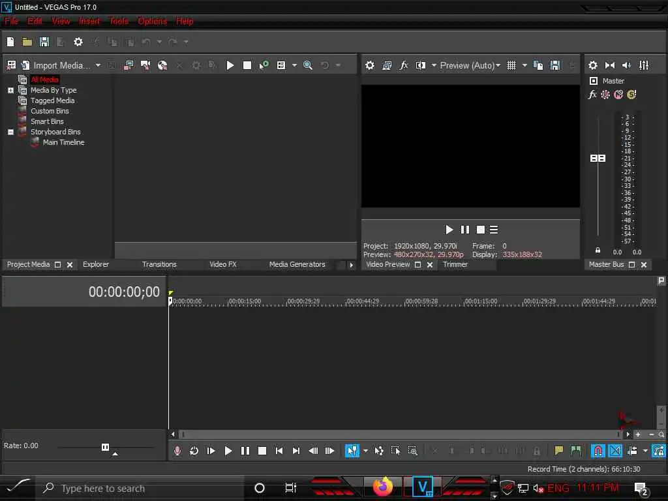Screen dimensions: 668x501
Task: Open the Tools menu
Action: click(x=119, y=21)
